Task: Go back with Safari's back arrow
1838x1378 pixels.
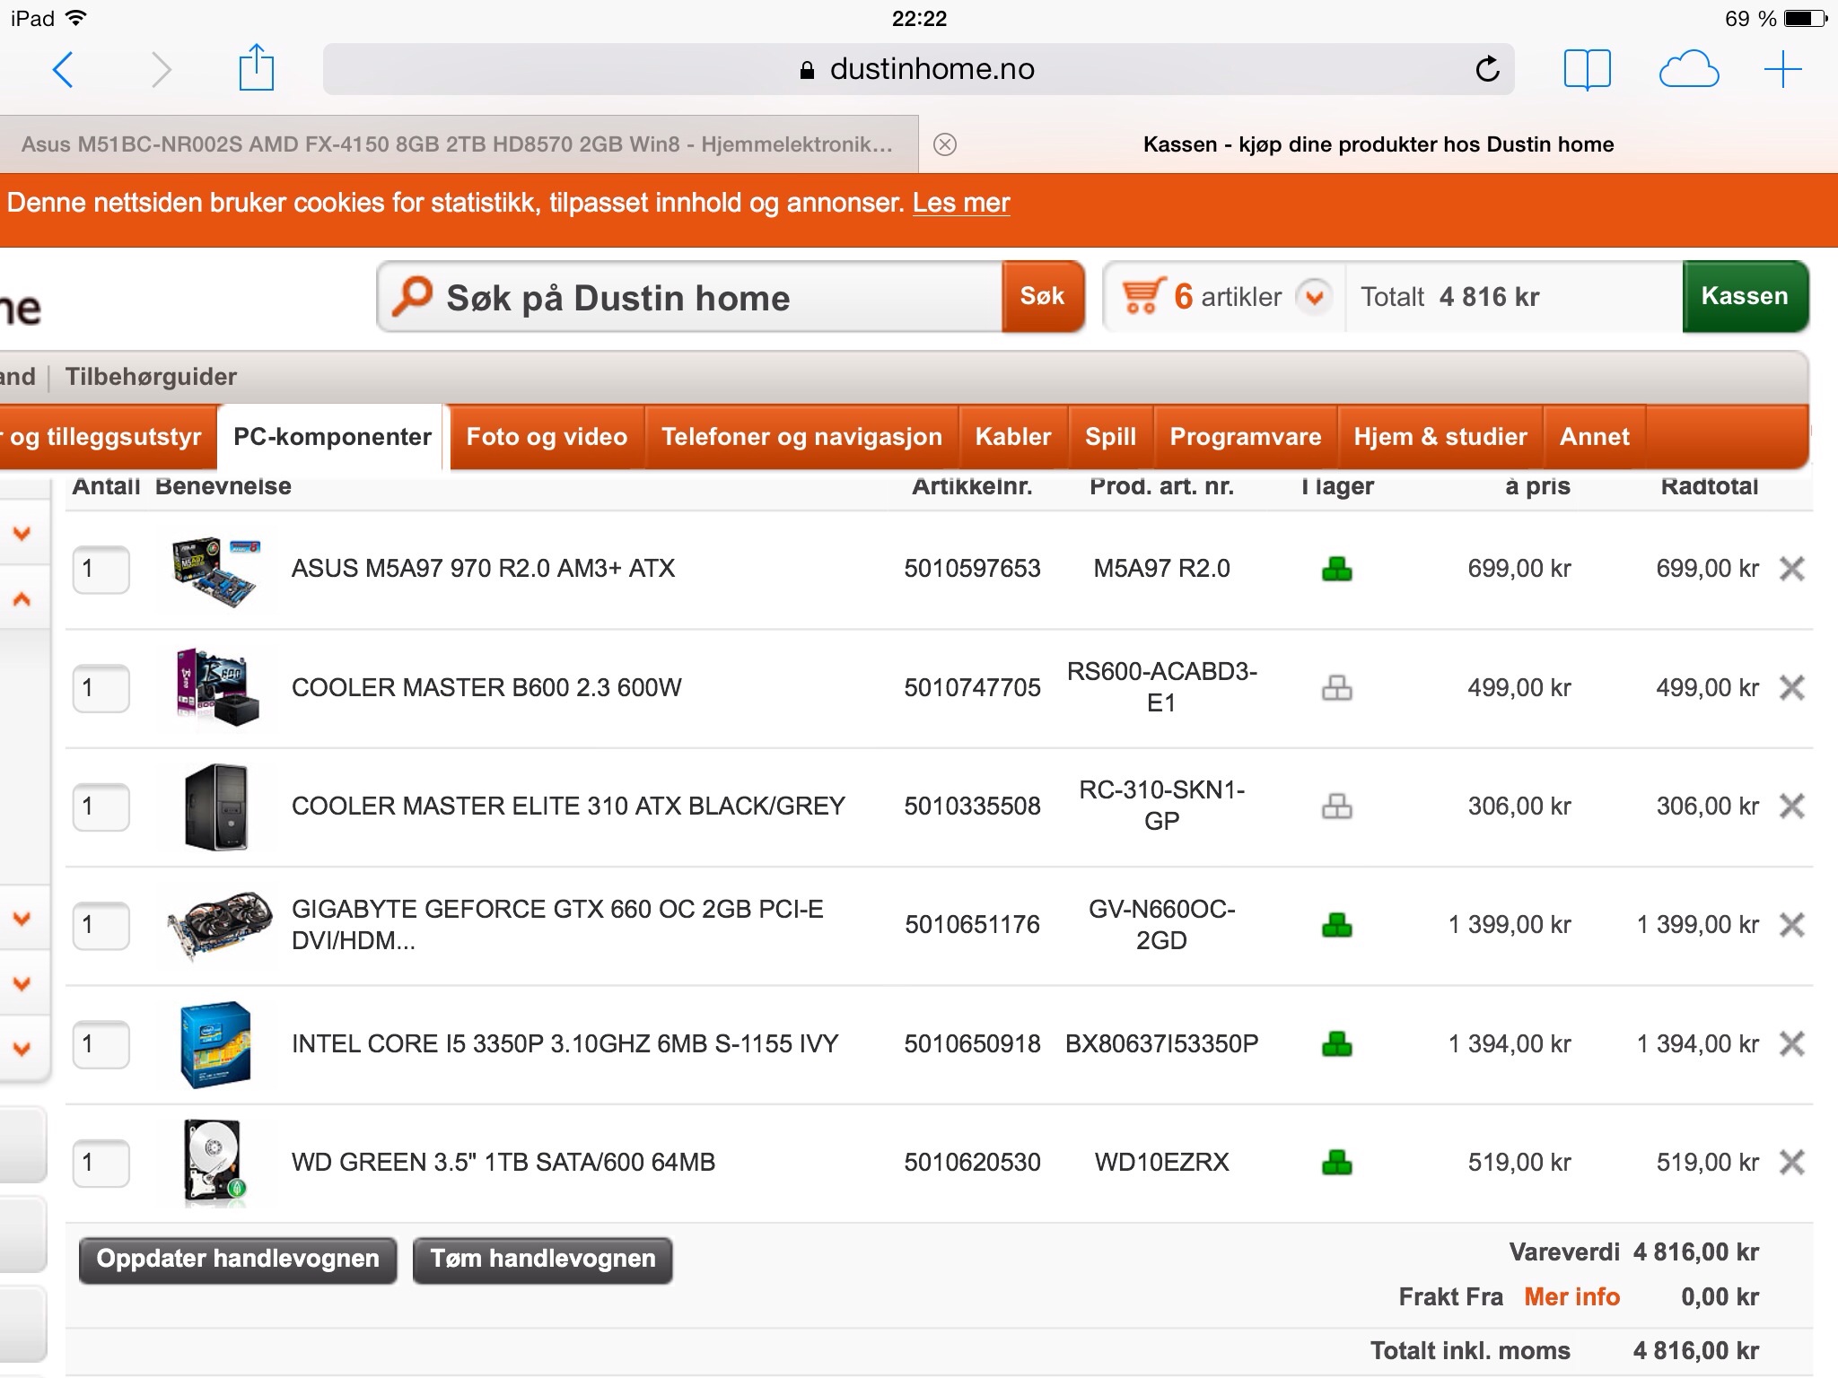Action: [63, 69]
